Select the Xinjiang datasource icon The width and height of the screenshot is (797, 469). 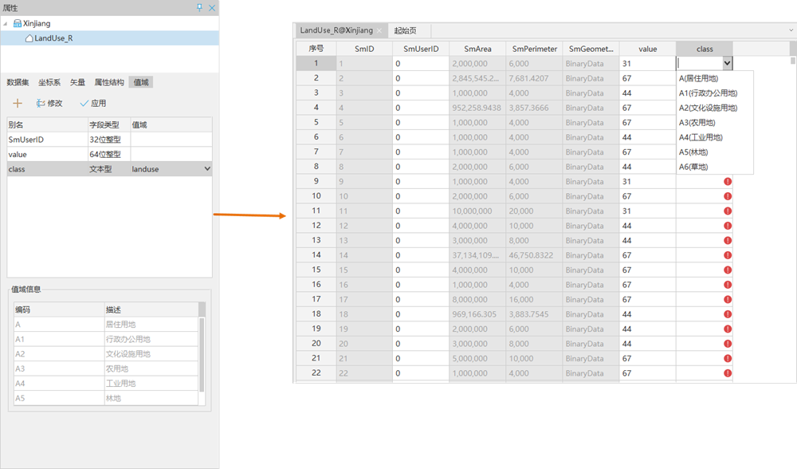(18, 24)
